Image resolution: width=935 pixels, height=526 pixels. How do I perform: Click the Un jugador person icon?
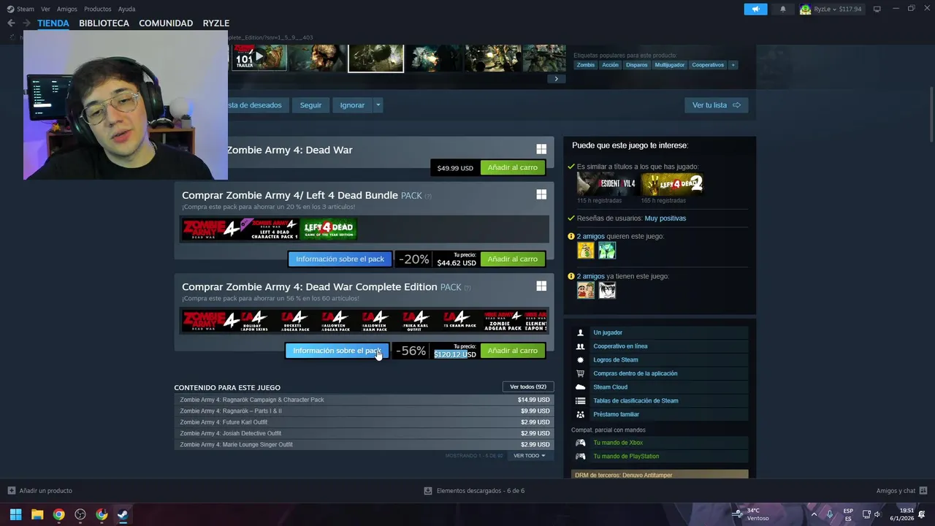[580, 332]
